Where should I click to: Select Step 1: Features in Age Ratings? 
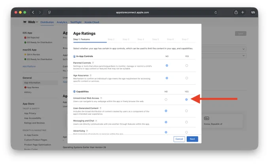click(81, 39)
